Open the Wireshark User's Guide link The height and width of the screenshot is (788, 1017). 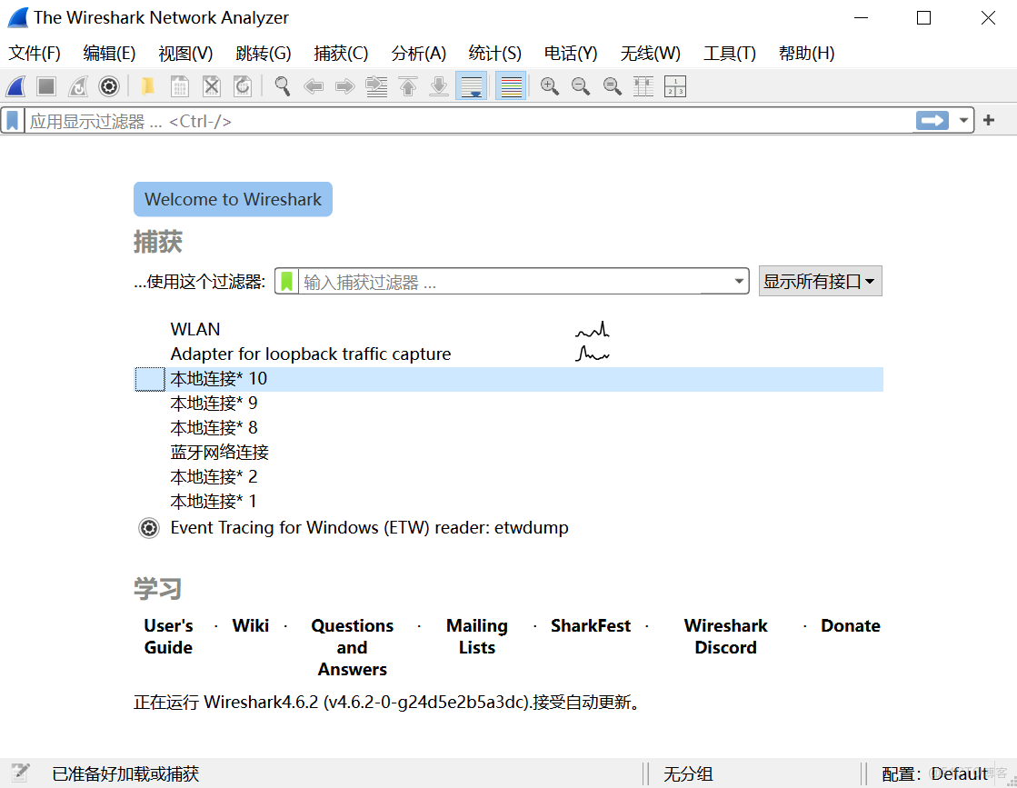167,636
